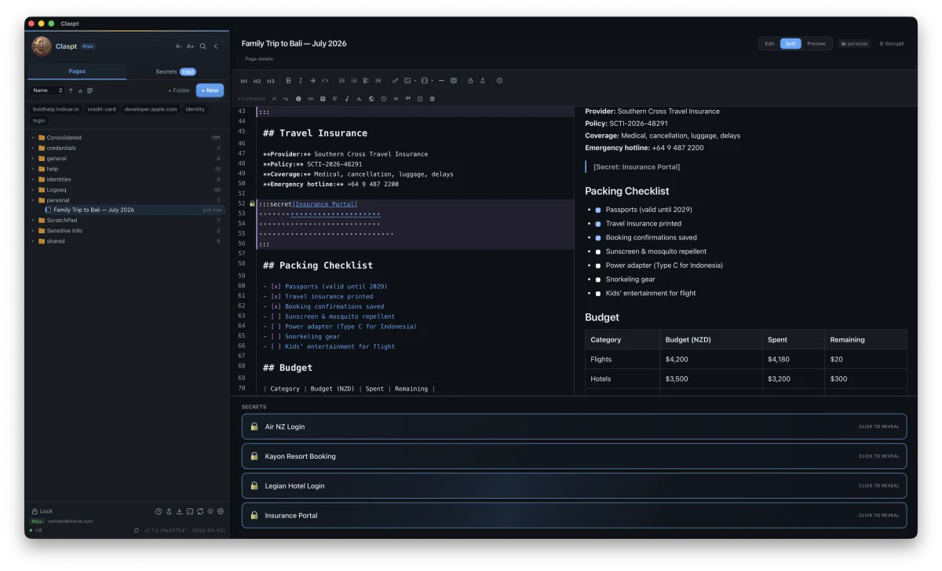The width and height of the screenshot is (942, 571).
Task: Increase font size with the A+ button
Action: 190,46
